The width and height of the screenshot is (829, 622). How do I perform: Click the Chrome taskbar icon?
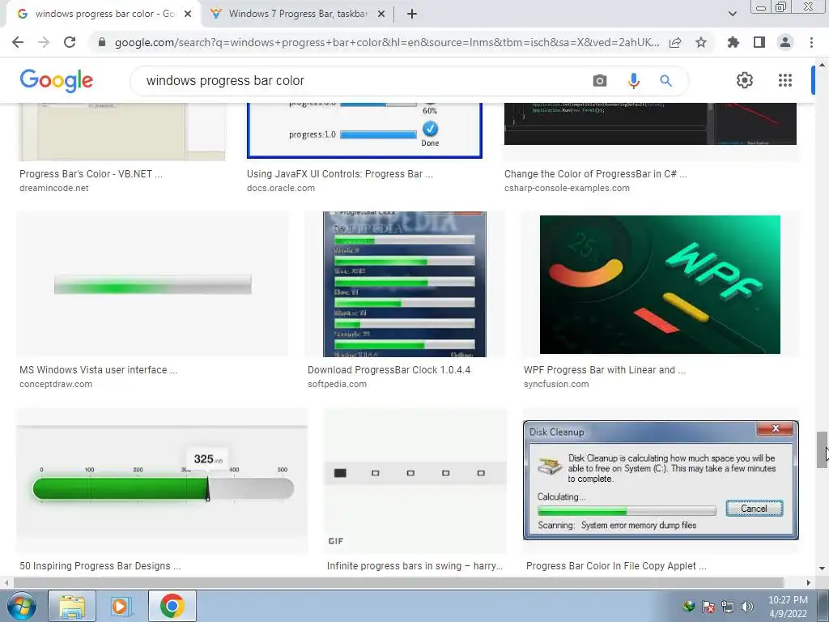[x=172, y=606]
